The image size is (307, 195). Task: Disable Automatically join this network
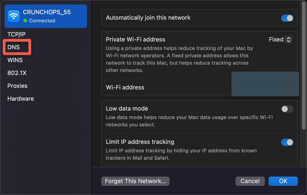(287, 18)
